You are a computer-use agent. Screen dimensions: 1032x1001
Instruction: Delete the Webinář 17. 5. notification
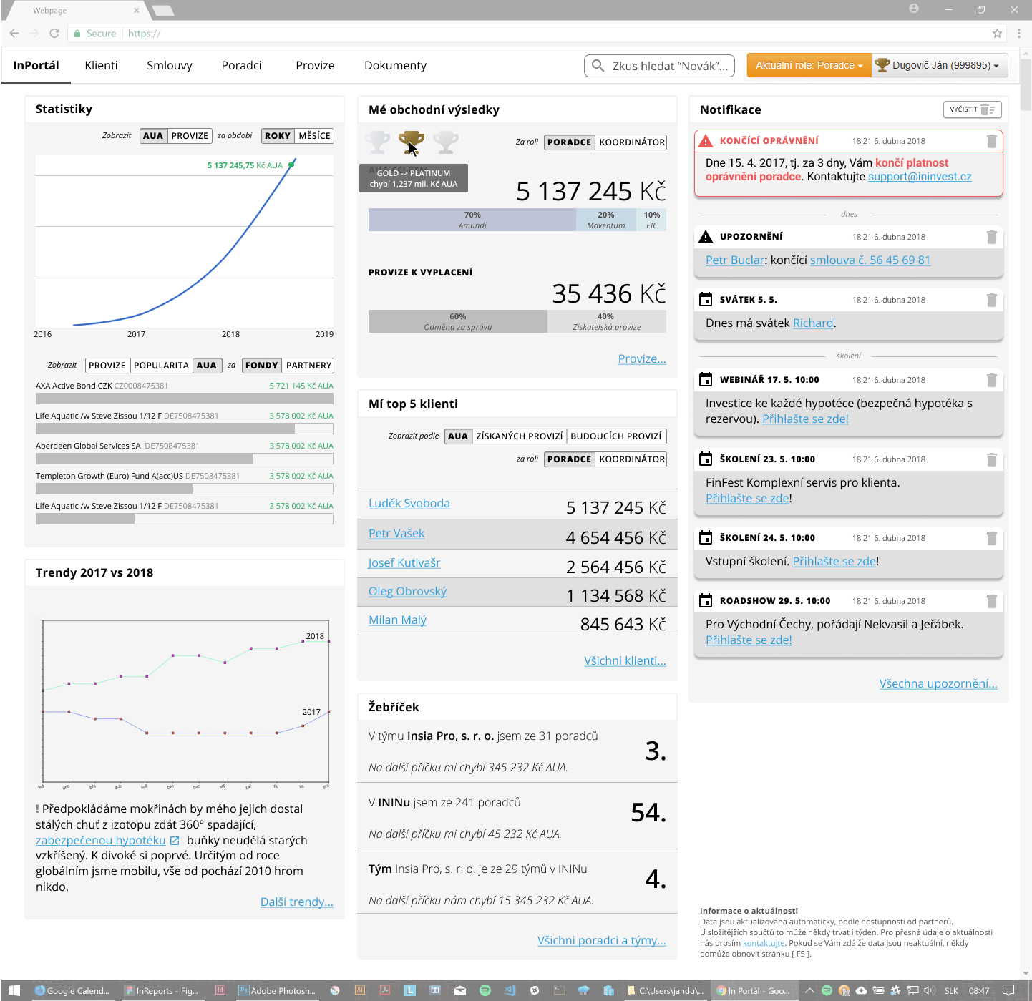(991, 380)
